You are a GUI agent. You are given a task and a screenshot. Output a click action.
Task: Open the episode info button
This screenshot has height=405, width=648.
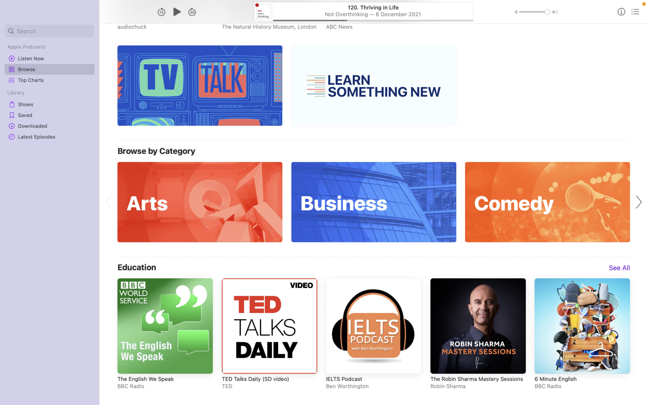coord(621,12)
